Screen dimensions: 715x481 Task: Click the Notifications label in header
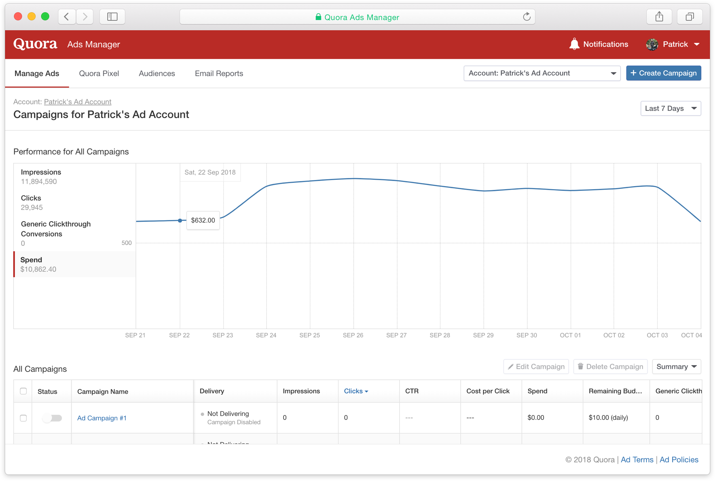point(605,44)
